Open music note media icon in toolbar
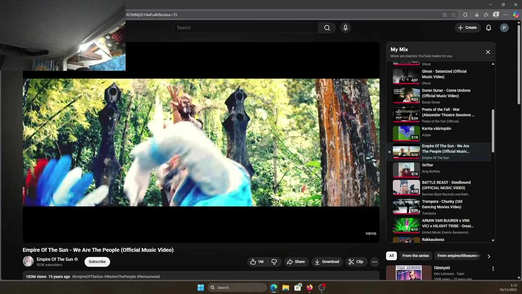The image size is (522, 294). click(476, 15)
